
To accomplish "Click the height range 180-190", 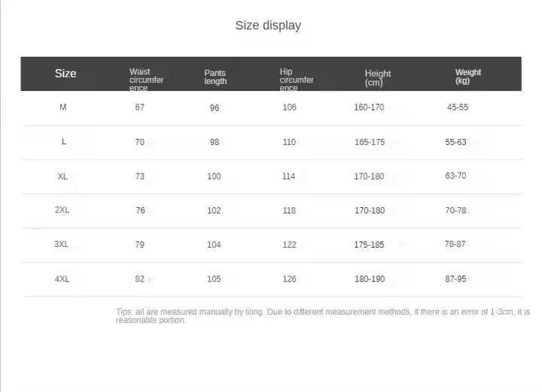I will coord(370,279).
